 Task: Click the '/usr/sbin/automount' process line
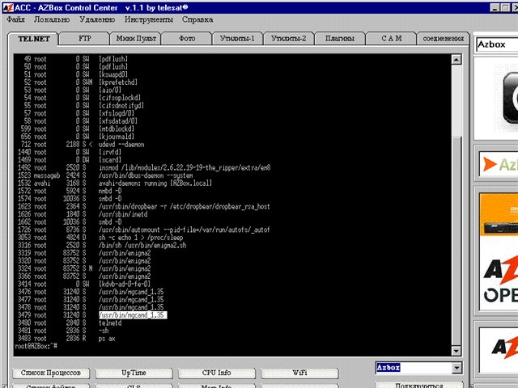[184, 230]
